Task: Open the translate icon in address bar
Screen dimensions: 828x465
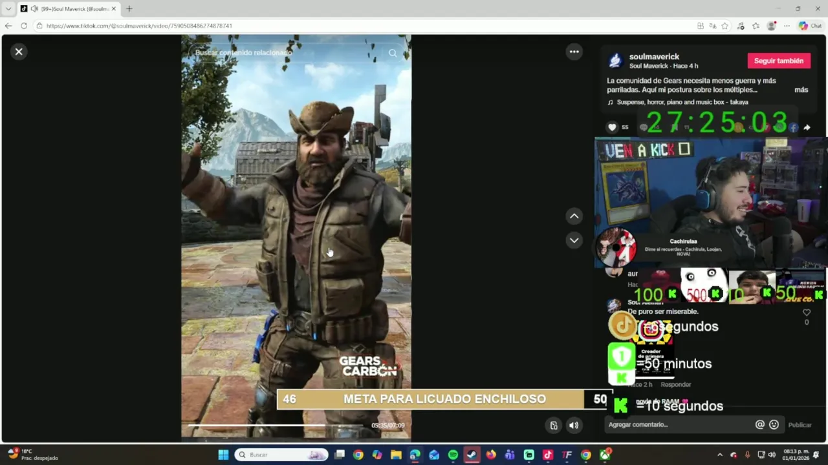Action: (712, 26)
